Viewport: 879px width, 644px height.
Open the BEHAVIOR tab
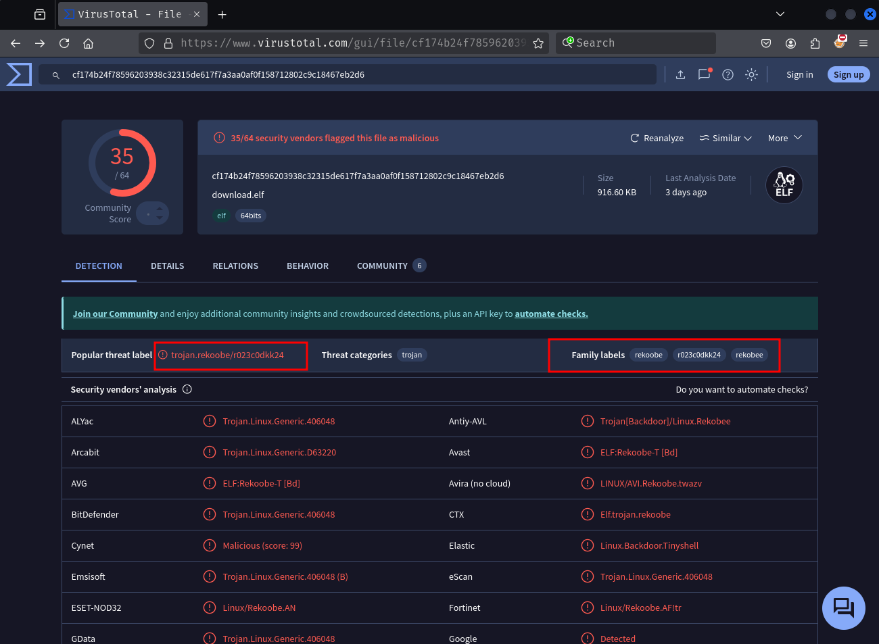coord(307,266)
